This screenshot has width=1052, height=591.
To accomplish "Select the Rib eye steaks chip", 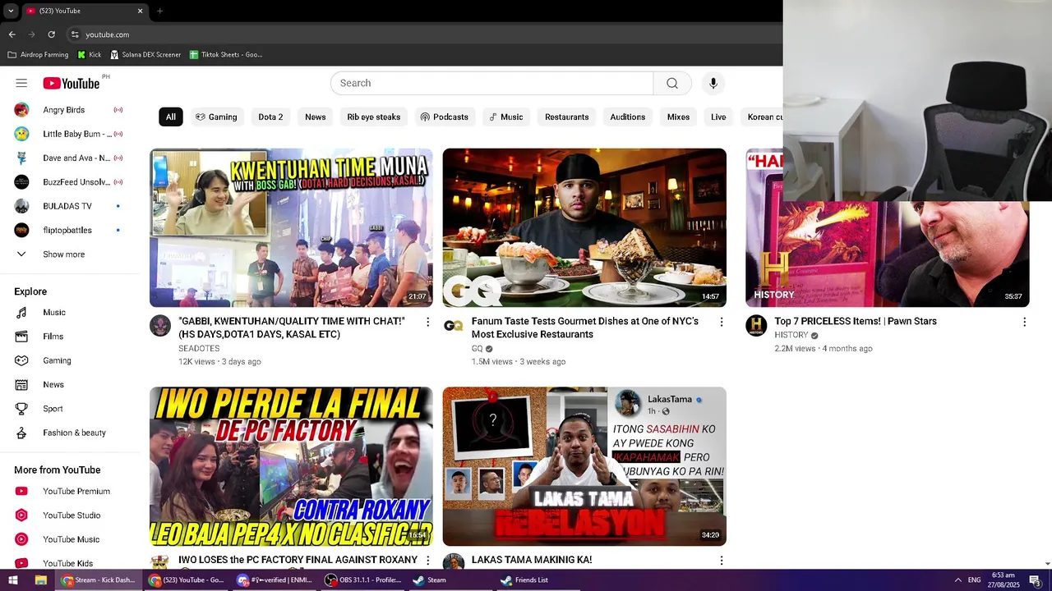I will [374, 117].
